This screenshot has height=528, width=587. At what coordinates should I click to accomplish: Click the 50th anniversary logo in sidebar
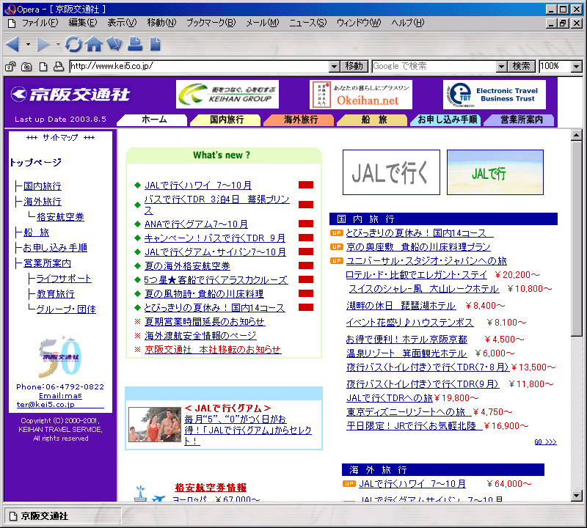click(x=60, y=356)
